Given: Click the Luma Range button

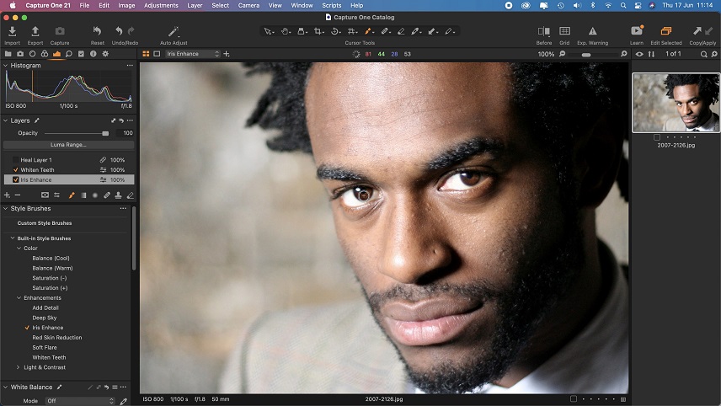Looking at the screenshot, I should click(x=68, y=145).
